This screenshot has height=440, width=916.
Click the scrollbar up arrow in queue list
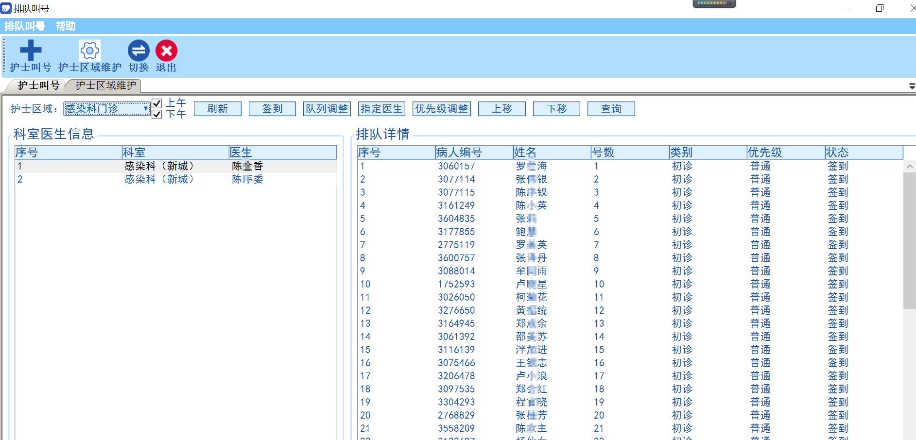[x=909, y=167]
